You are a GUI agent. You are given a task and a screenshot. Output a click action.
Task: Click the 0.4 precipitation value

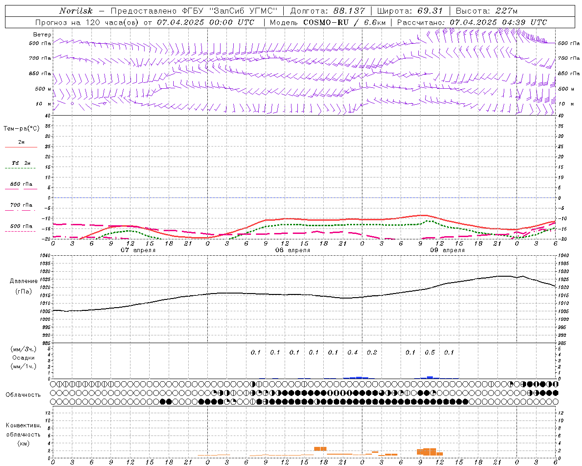(352, 352)
